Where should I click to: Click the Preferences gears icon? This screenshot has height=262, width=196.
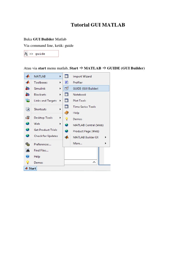[x=28, y=144]
